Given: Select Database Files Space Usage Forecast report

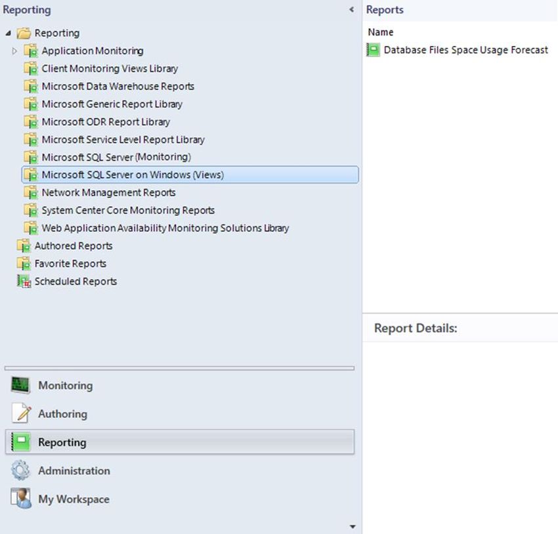Looking at the screenshot, I should (x=466, y=50).
